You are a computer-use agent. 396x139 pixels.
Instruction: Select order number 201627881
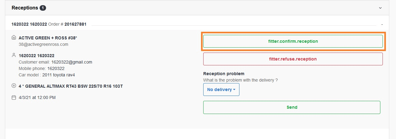(75, 24)
